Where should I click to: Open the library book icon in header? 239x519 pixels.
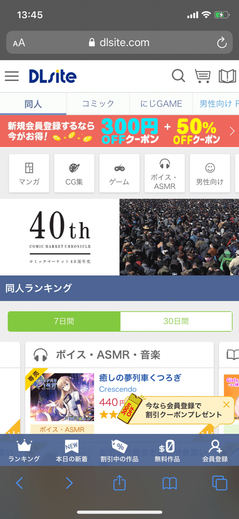[x=227, y=76]
